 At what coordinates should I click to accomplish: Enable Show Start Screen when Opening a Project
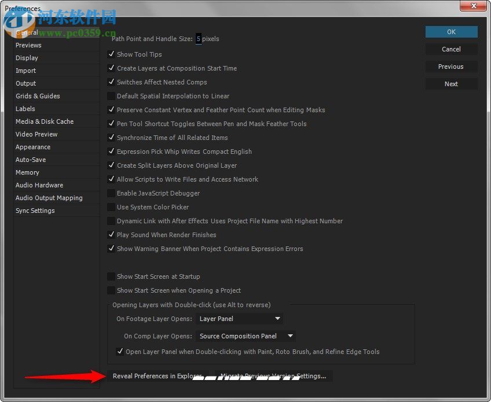click(111, 290)
